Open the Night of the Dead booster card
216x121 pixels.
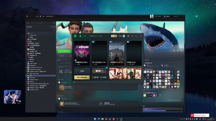[x=99, y=53]
